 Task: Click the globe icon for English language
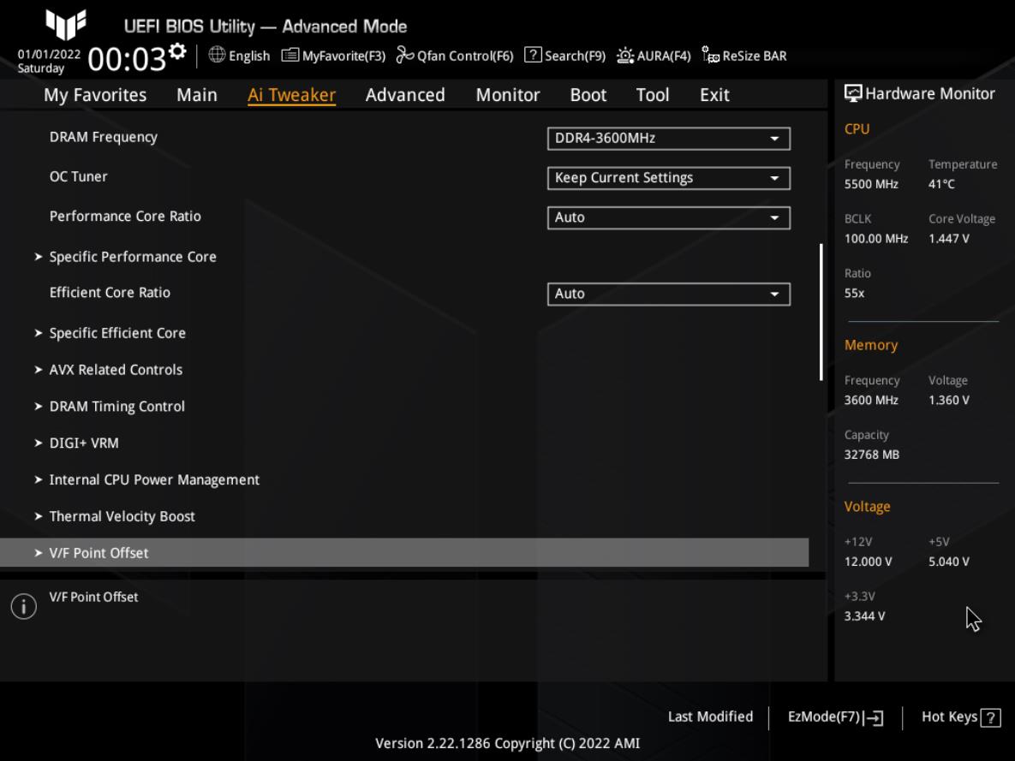tap(217, 56)
